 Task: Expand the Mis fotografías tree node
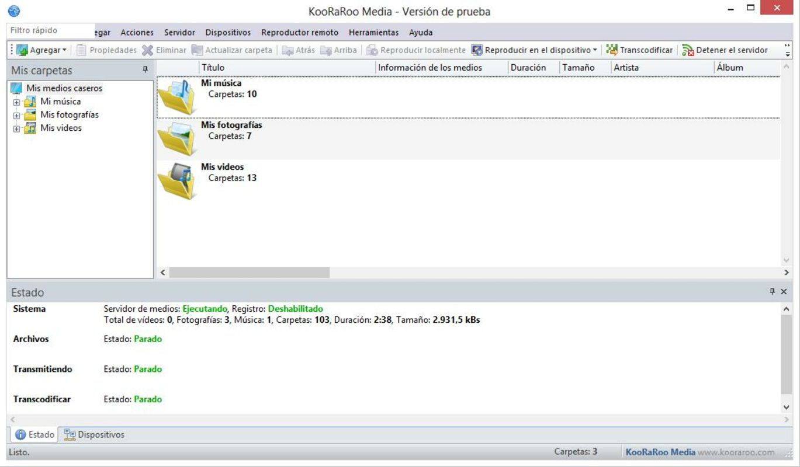tap(16, 116)
